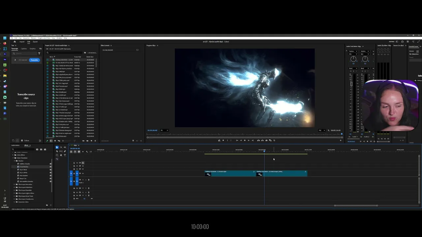Select the Cross Dissolve transition
The height and width of the screenshot is (237, 422).
click(24, 167)
